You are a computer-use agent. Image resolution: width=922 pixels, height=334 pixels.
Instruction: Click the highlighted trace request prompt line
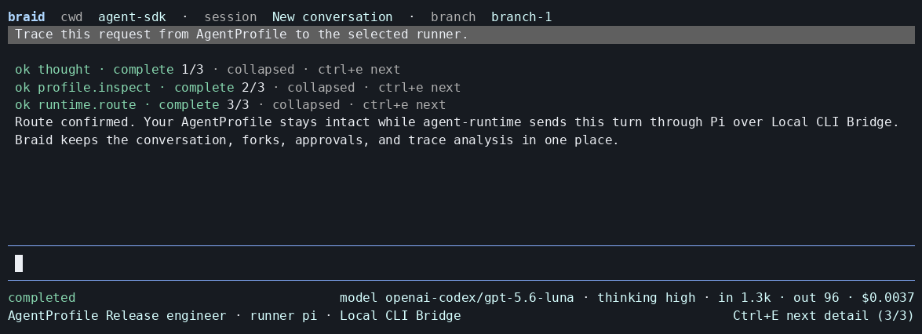tap(461, 34)
